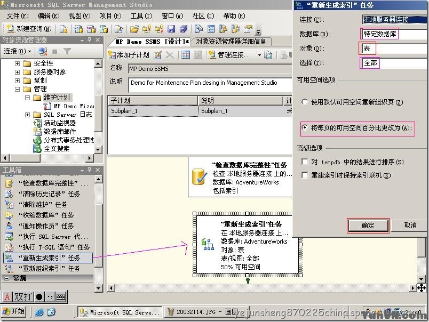Select the "清除历史记录" toolbox task
Viewport: 429px width, 322px height.
click(x=49, y=194)
